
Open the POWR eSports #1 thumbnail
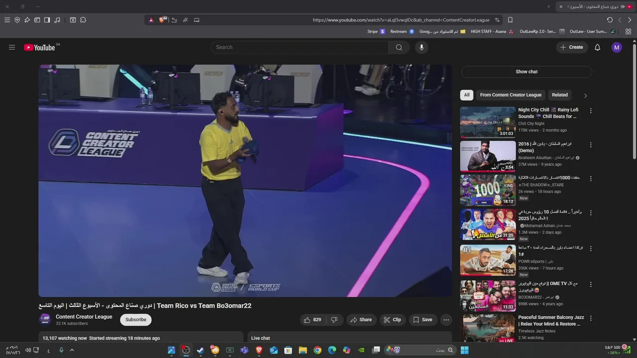488,260
